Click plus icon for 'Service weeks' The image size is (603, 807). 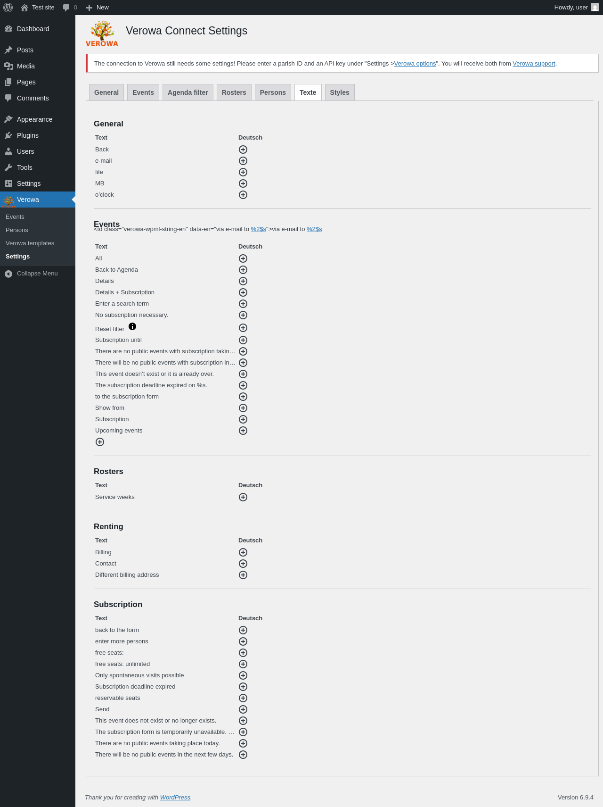point(243,497)
